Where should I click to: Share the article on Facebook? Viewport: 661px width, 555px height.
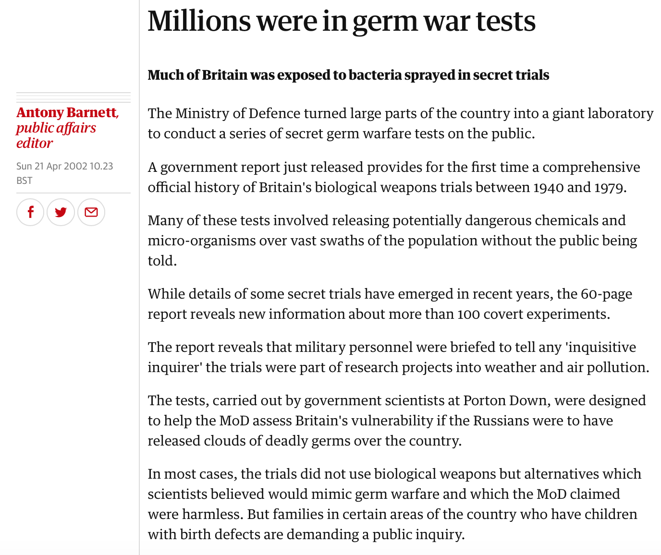[30, 212]
